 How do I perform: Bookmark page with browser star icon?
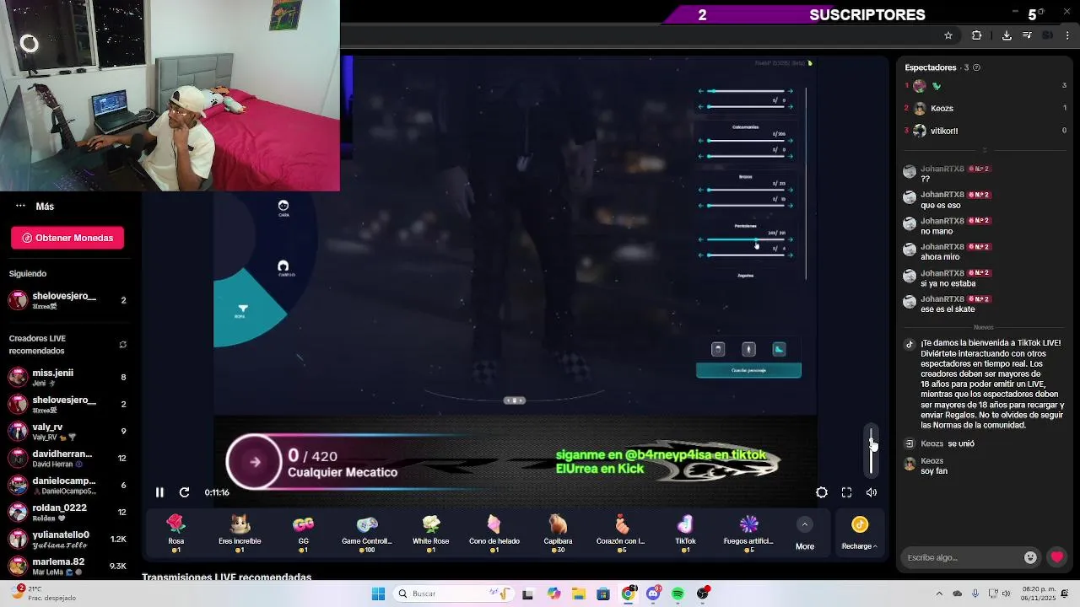click(x=948, y=35)
